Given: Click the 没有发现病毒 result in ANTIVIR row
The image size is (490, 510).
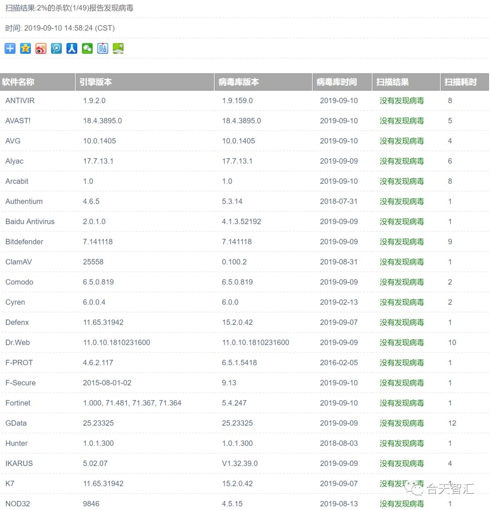Looking at the screenshot, I should coord(402,101).
